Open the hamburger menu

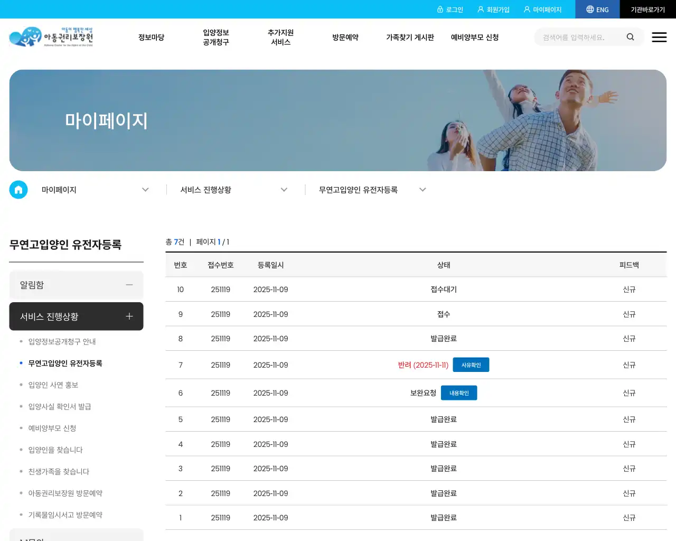pos(659,37)
